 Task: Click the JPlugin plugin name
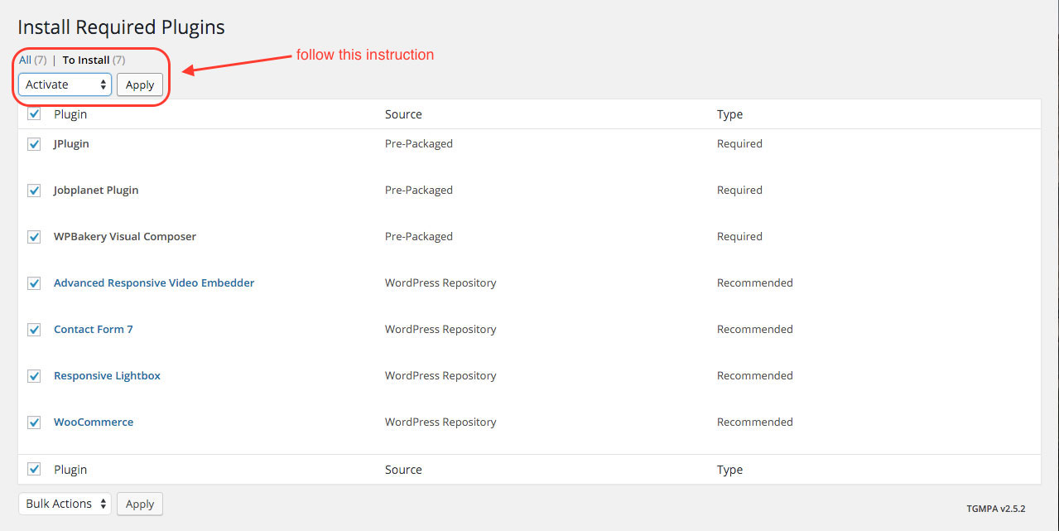[71, 143]
